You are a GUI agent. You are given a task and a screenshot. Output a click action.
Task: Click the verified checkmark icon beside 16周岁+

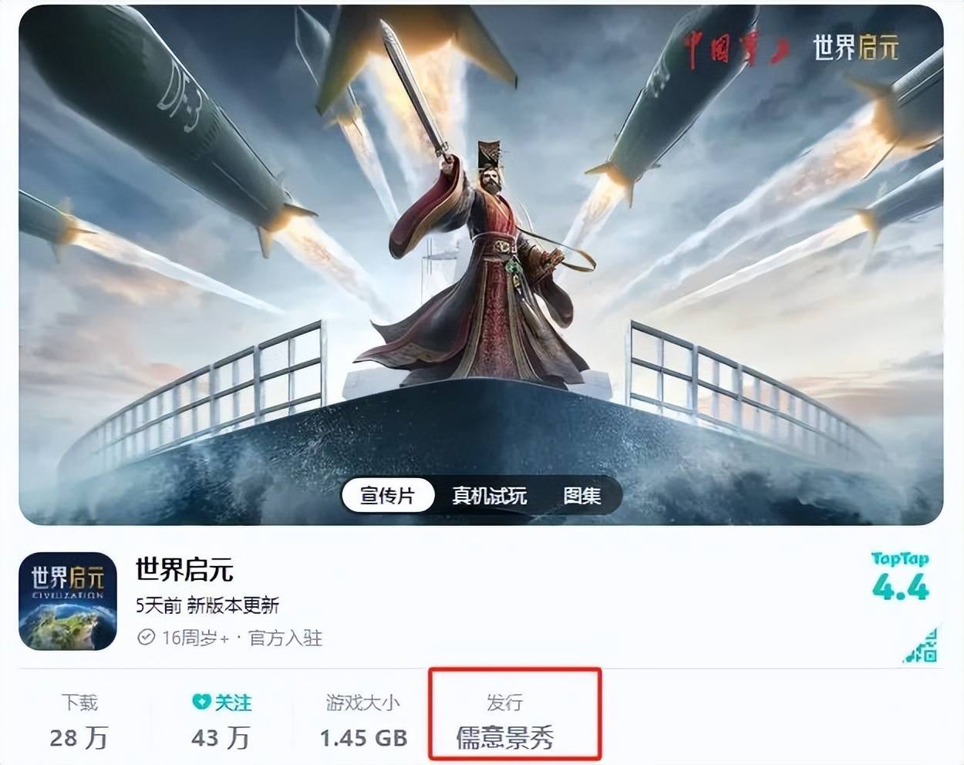[146, 638]
